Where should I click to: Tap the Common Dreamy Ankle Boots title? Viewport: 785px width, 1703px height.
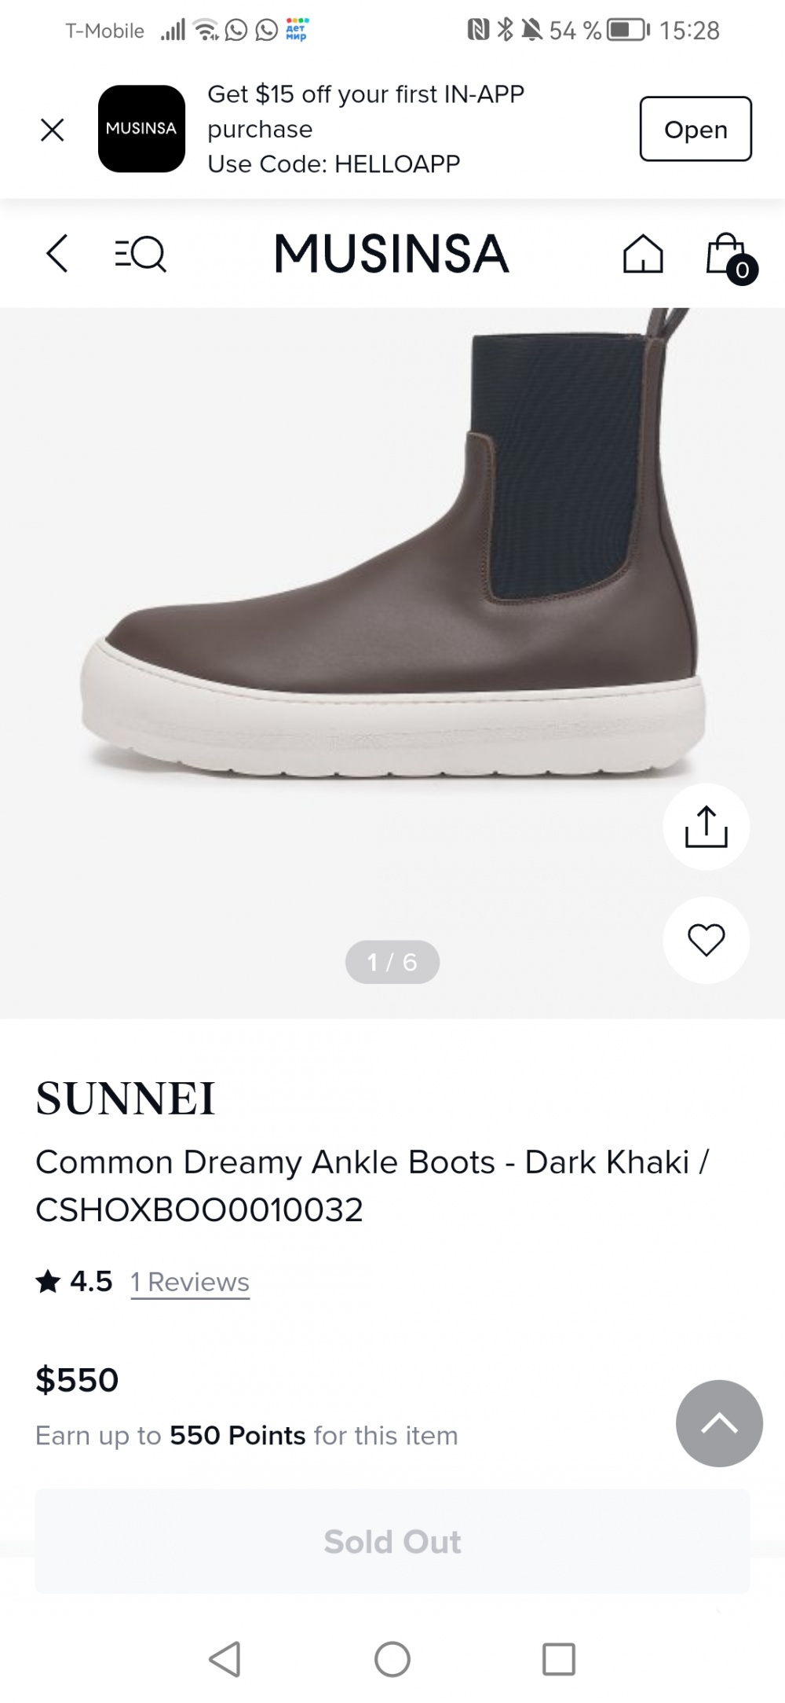pyautogui.click(x=372, y=1185)
